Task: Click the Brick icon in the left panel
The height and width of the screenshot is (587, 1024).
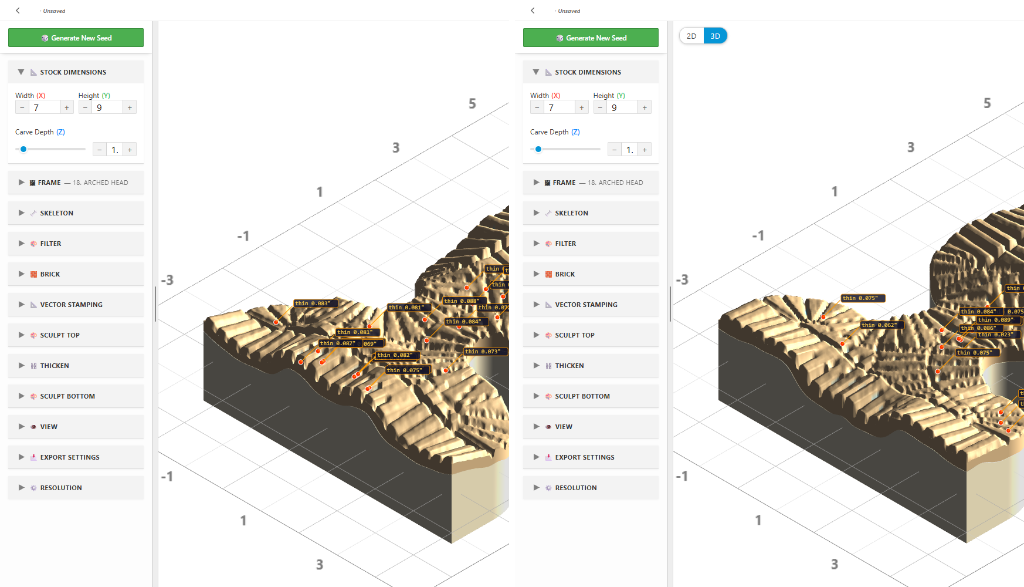Action: point(33,274)
